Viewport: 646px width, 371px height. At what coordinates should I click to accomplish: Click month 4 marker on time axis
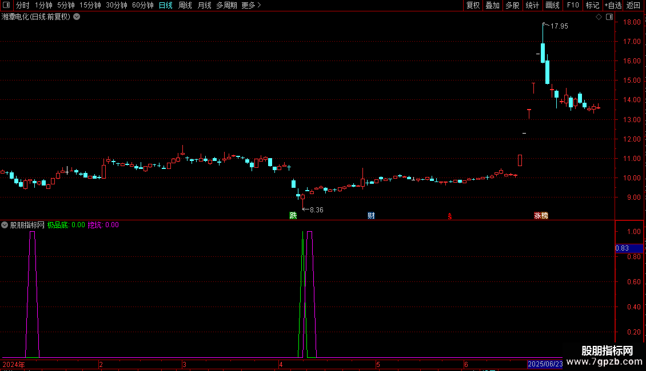pos(281,365)
